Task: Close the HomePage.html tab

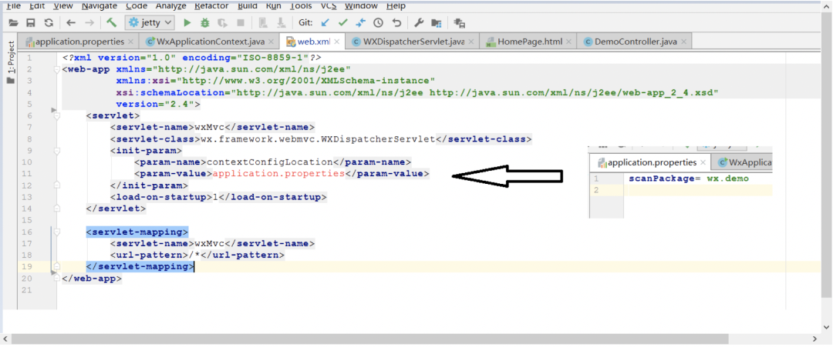Action: 569,42
